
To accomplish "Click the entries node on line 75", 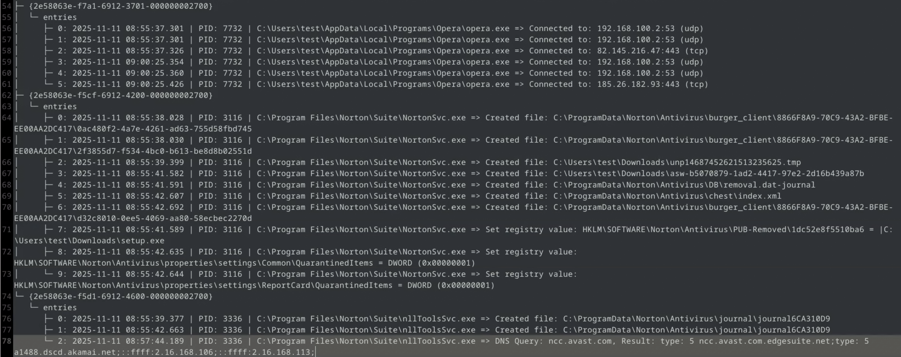I will click(59, 307).
